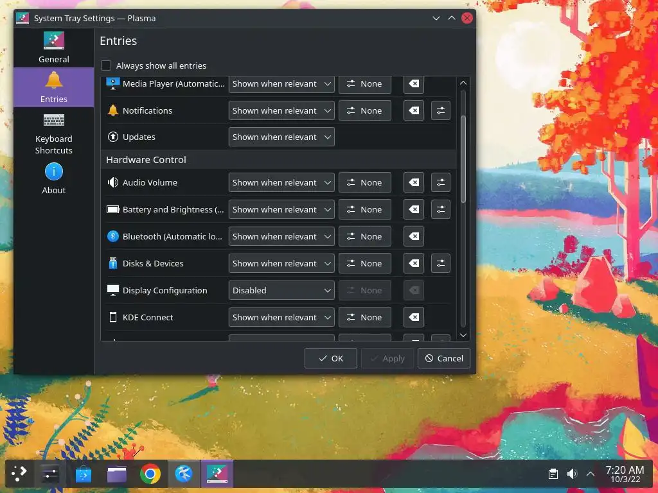The width and height of the screenshot is (658, 493).
Task: Set shortcut for Battery and Brightness
Action: pyautogui.click(x=365, y=210)
